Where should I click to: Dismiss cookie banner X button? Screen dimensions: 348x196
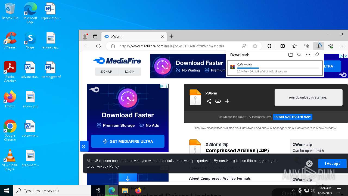pos(309,163)
